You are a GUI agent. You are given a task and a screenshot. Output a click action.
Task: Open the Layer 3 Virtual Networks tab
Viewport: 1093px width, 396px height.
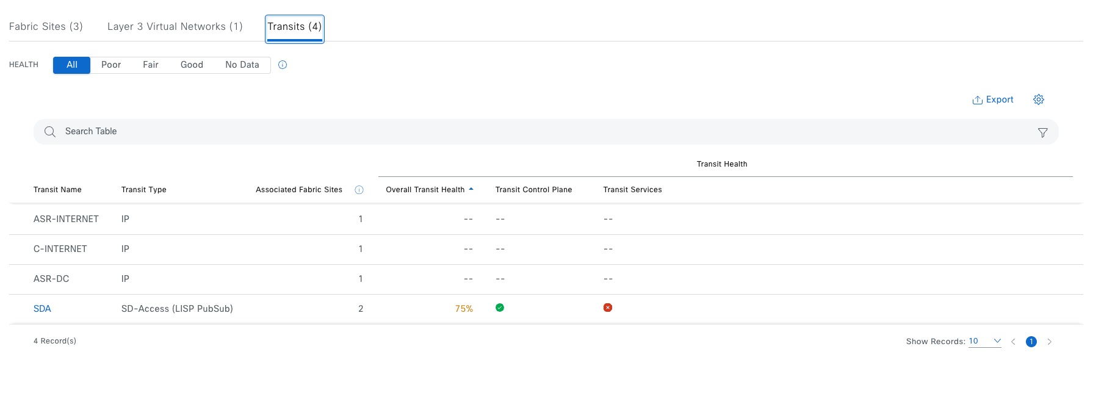click(175, 26)
